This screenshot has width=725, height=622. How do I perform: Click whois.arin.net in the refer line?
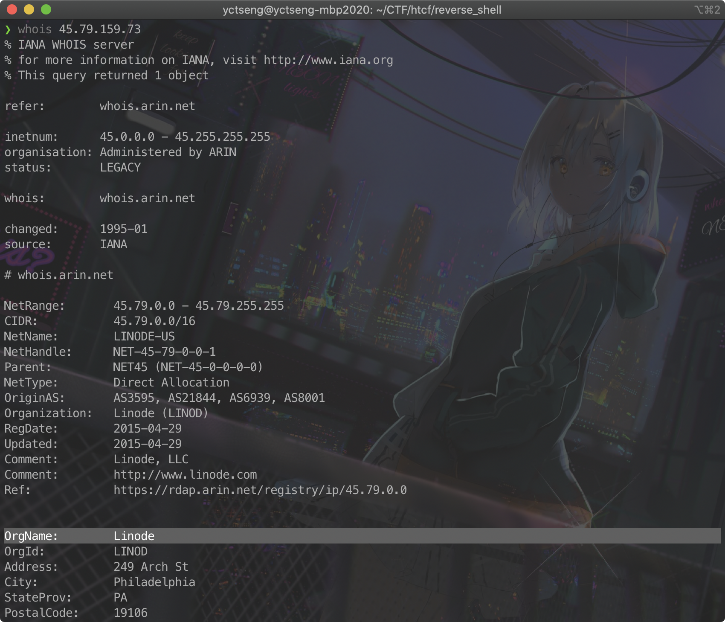[148, 106]
